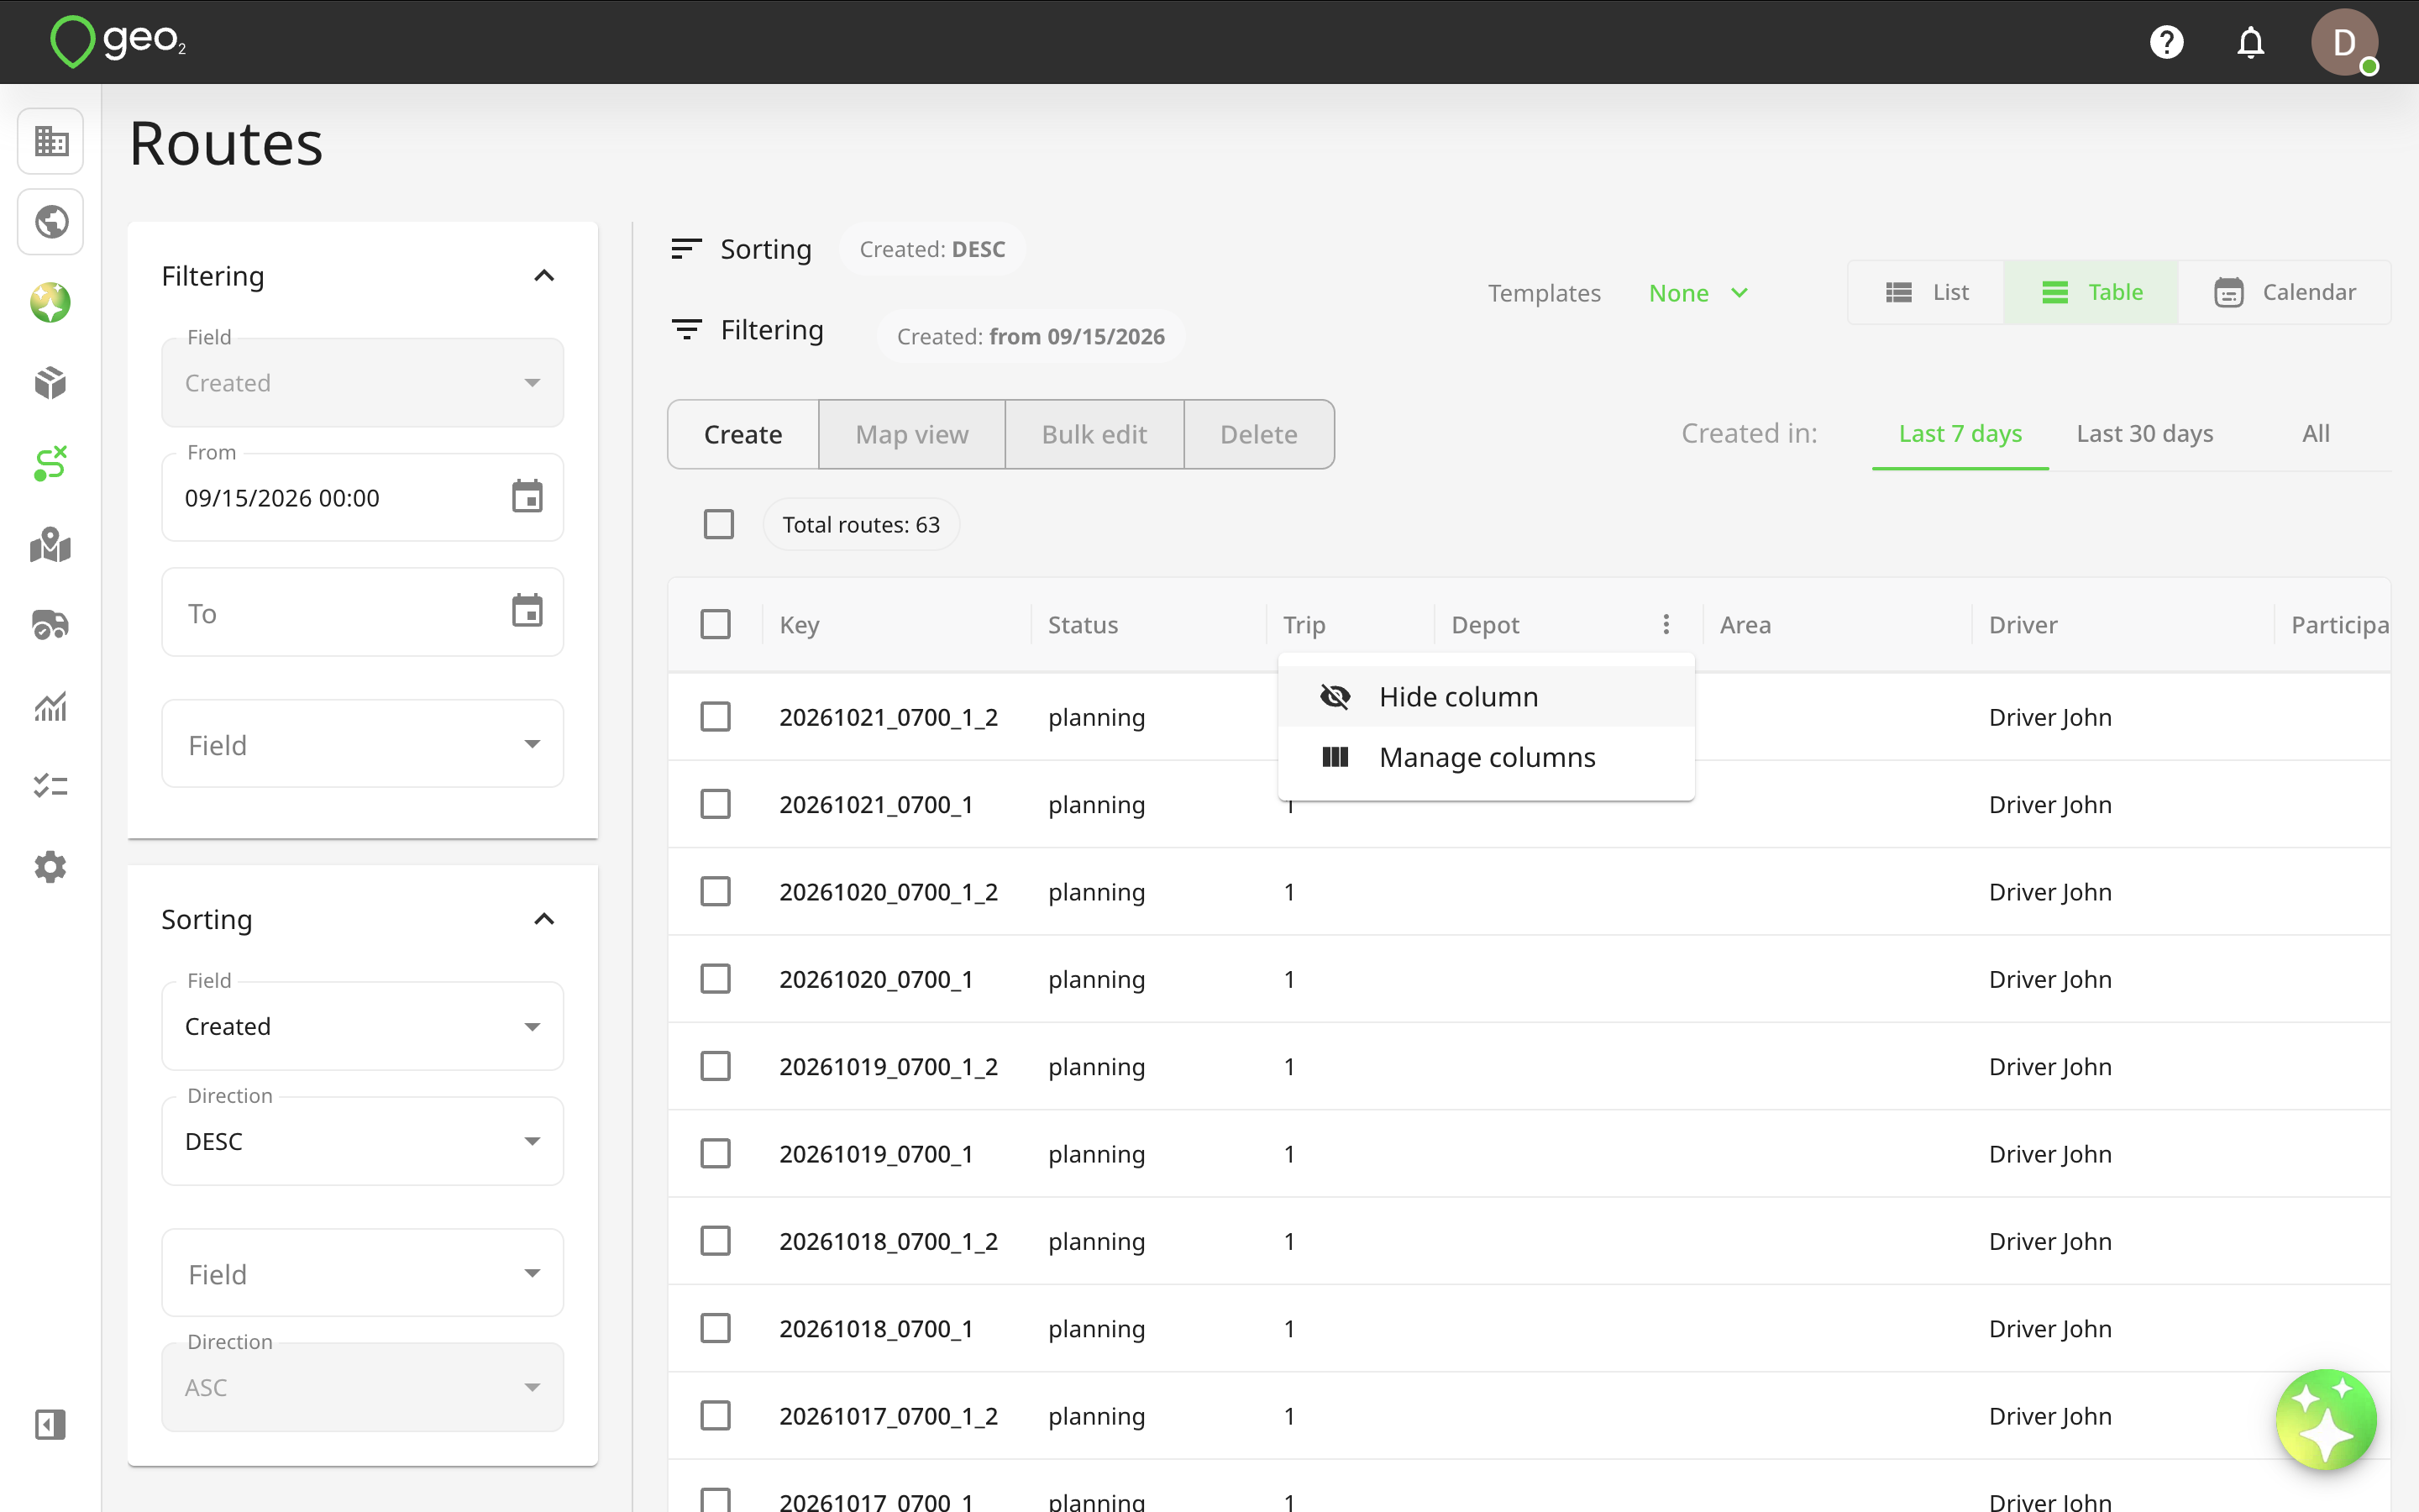The height and width of the screenshot is (1512, 2419).
Task: Switch to Last 30 days tab
Action: [x=2145, y=433]
